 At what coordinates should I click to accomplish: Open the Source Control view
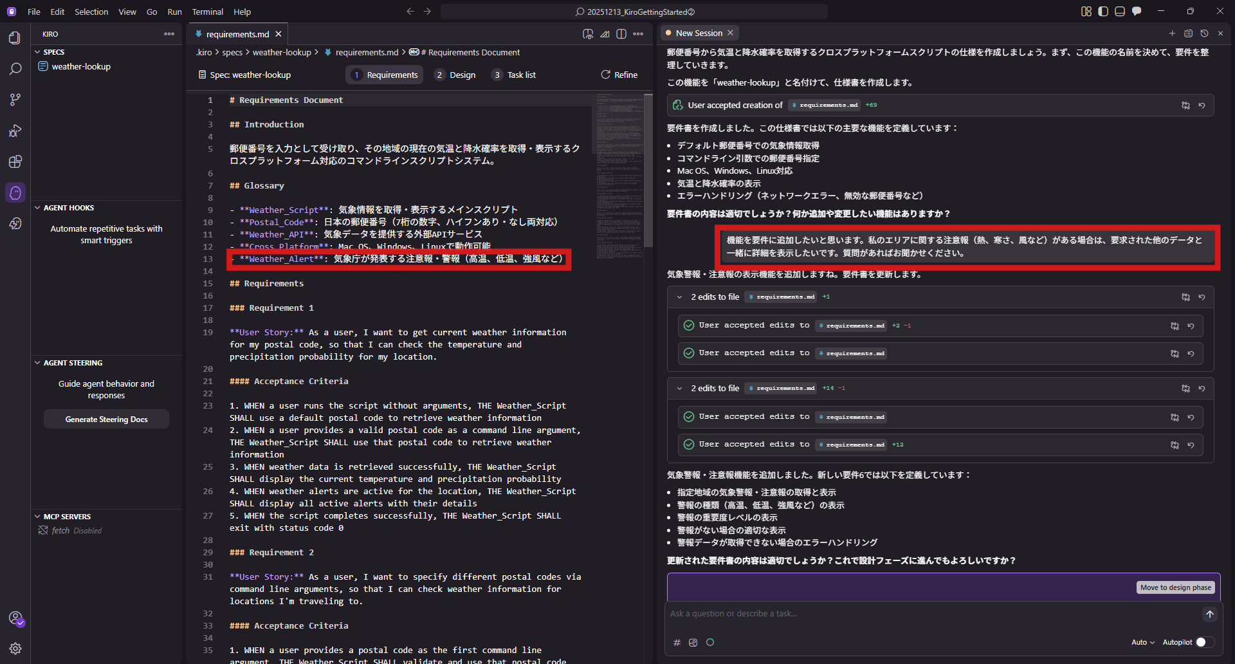15,100
